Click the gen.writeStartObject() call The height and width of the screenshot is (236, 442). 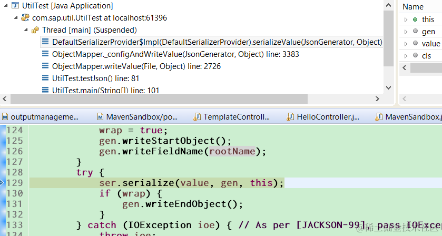click(x=165, y=141)
